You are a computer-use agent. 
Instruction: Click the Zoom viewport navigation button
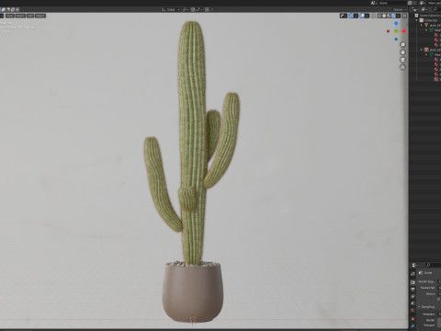pos(402,45)
